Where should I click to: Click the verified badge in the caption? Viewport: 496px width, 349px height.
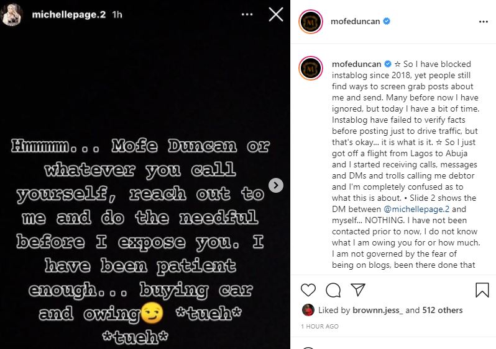[x=388, y=64]
